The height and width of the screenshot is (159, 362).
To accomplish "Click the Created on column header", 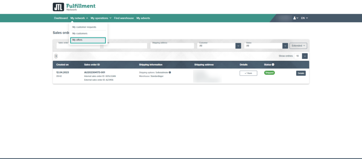I will coord(63,65).
